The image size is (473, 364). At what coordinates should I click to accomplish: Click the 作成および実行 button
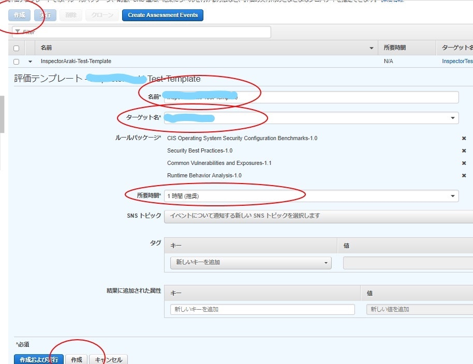pyautogui.click(x=39, y=360)
